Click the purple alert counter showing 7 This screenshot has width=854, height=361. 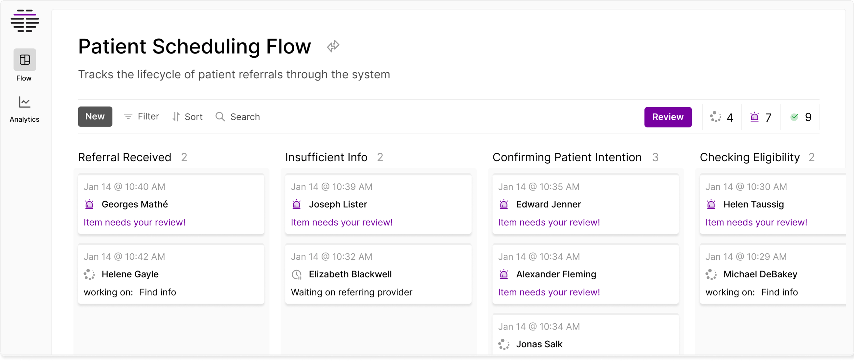coord(761,117)
